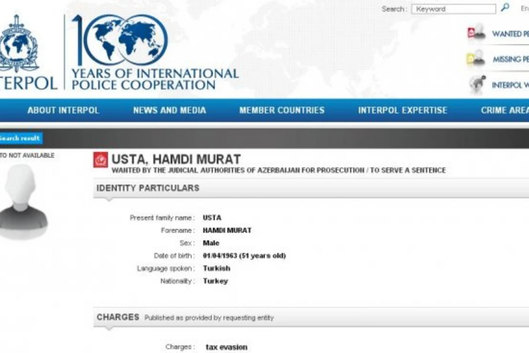Click the yellow Missing Persons icon

(476, 58)
